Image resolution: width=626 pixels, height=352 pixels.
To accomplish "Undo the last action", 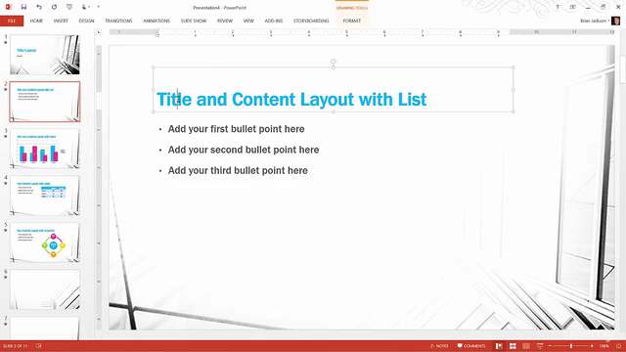I will point(38,7).
